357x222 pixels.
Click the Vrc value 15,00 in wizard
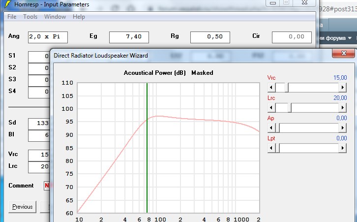pos(340,78)
